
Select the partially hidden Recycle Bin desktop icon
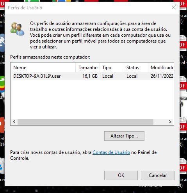2,166
